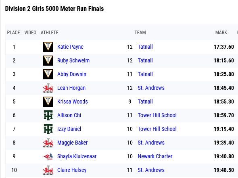The height and width of the screenshot is (178, 238).
Task: Open Tower Hill School link for Allison Chi
Action: [x=157, y=115]
